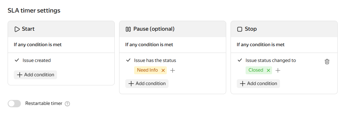Remove the Closed status tag
This screenshot has width=345, height=114.
coord(268,70)
